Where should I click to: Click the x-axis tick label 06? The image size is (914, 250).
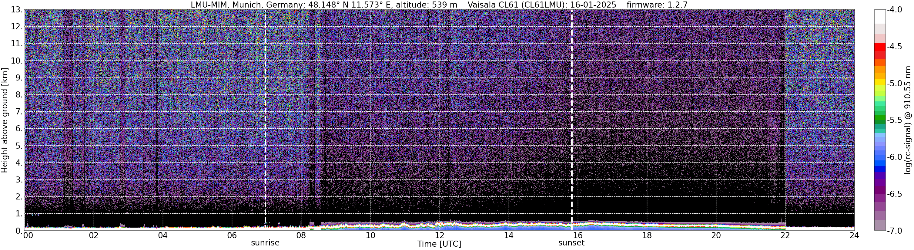click(x=232, y=235)
